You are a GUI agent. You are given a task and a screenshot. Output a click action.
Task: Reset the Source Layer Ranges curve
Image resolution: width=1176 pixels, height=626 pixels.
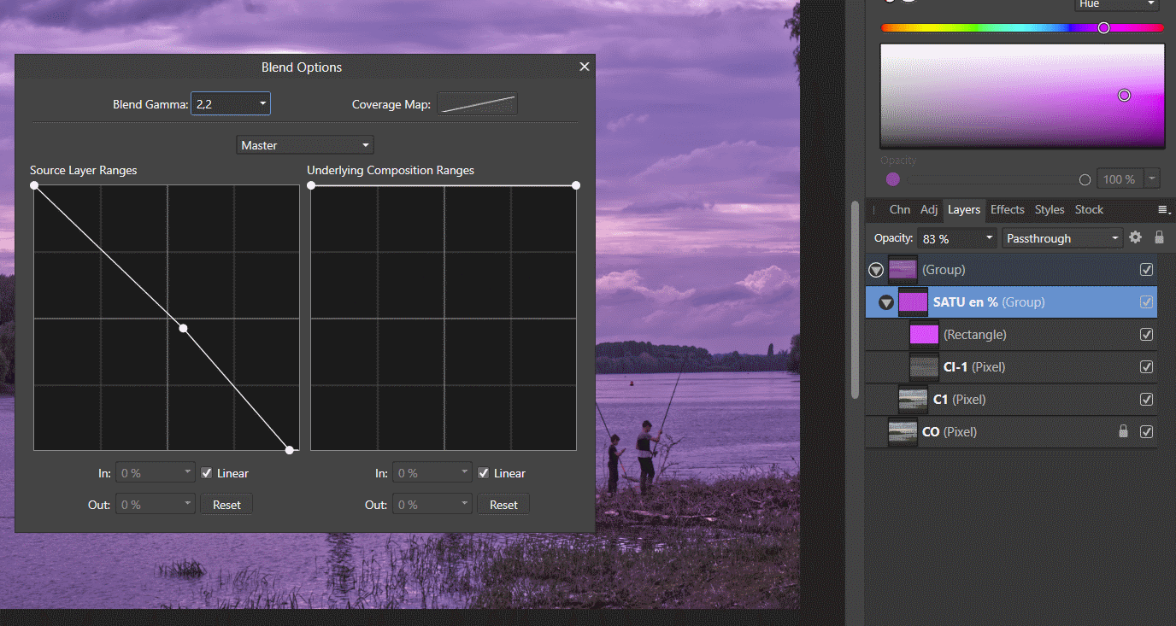coord(226,505)
